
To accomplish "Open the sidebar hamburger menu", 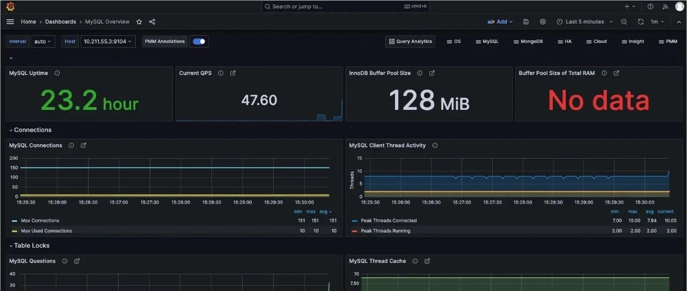I will (x=10, y=21).
